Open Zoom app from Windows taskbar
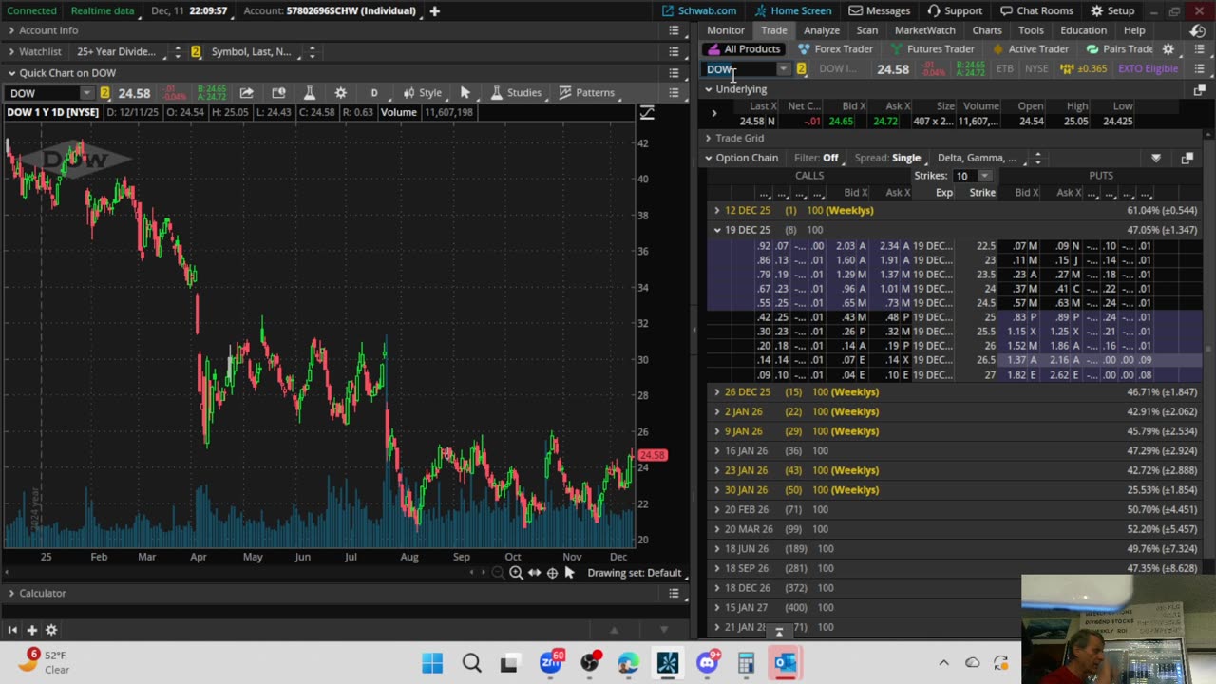Viewport: 1216px width, 684px height. click(x=550, y=662)
